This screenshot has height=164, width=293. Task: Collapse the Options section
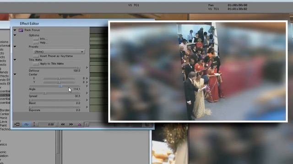[15, 35]
